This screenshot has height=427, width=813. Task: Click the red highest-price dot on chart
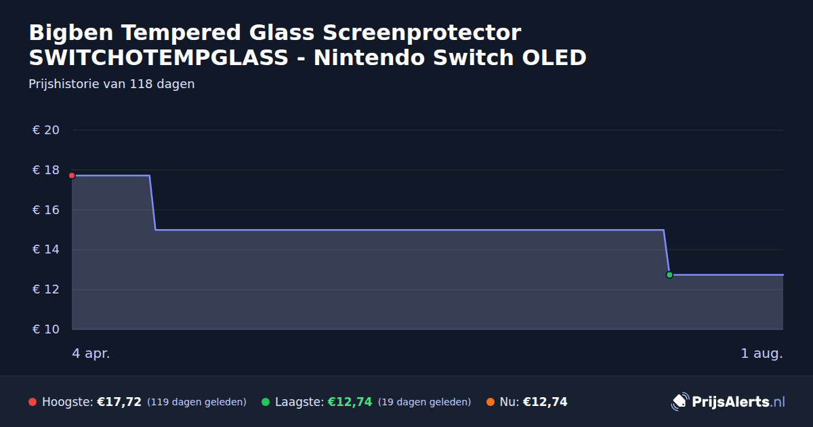(72, 176)
